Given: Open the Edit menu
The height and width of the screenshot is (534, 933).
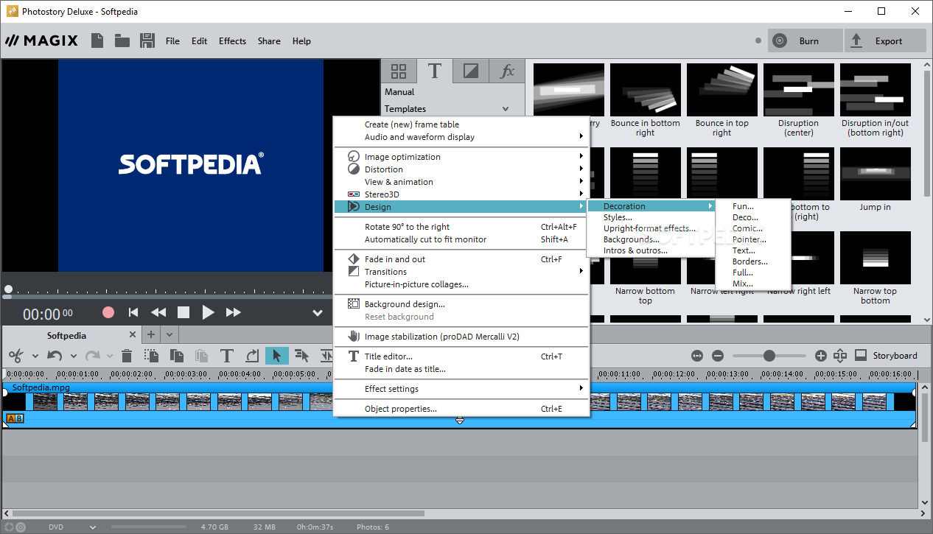Looking at the screenshot, I should [200, 41].
